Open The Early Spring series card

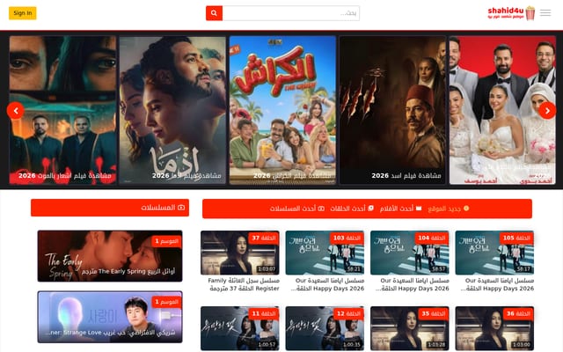[110, 256]
